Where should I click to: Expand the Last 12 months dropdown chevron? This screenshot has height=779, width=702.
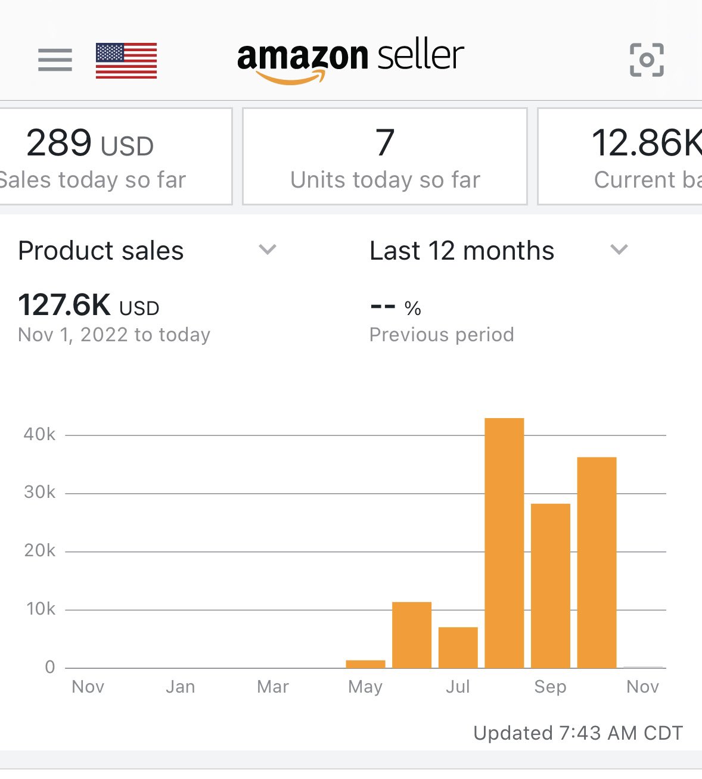(619, 250)
